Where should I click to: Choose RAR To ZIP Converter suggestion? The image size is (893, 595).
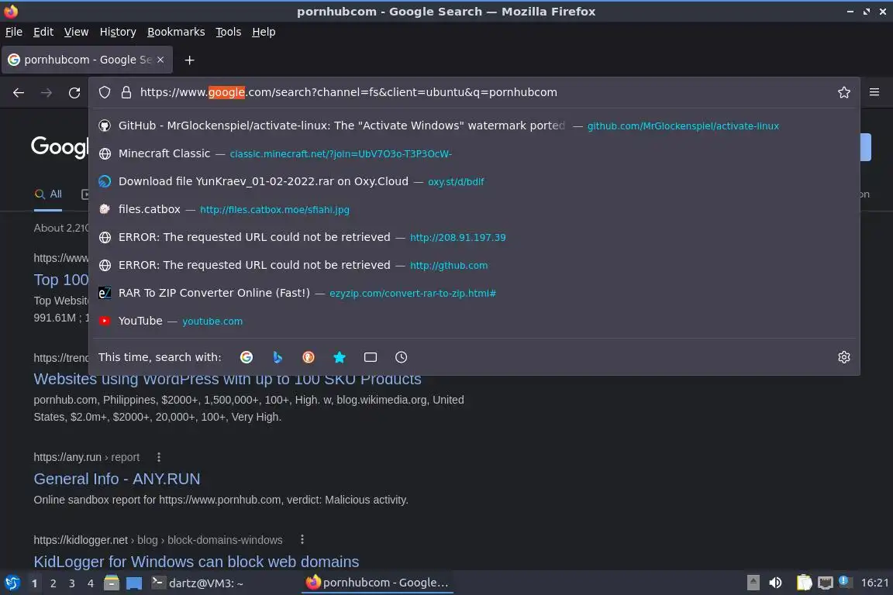coord(474,293)
